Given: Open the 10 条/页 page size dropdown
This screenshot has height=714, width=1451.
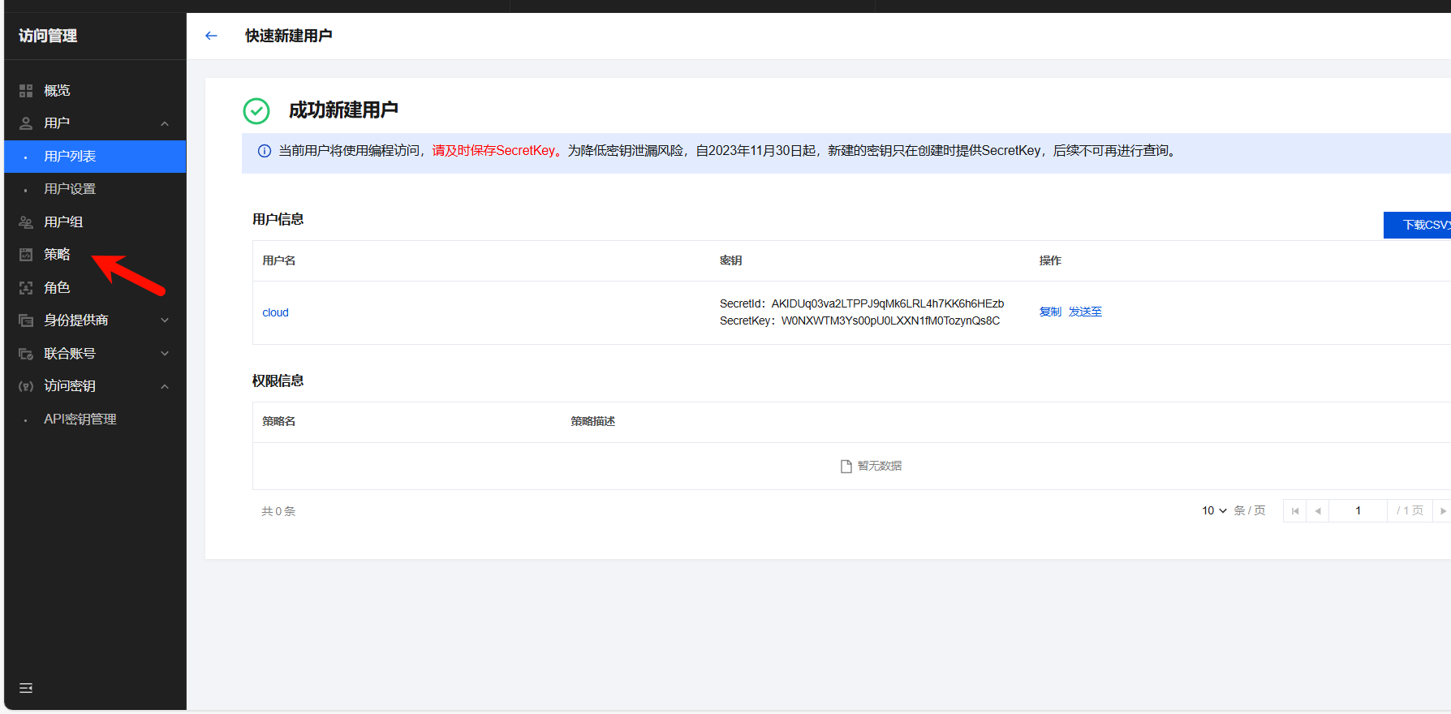Looking at the screenshot, I should click(x=1214, y=510).
